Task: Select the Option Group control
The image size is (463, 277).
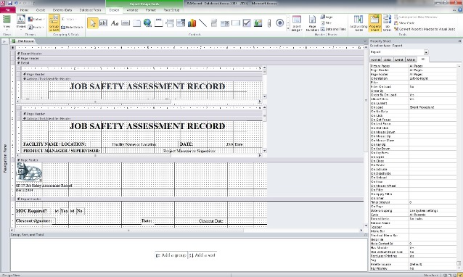Action: coord(158,22)
